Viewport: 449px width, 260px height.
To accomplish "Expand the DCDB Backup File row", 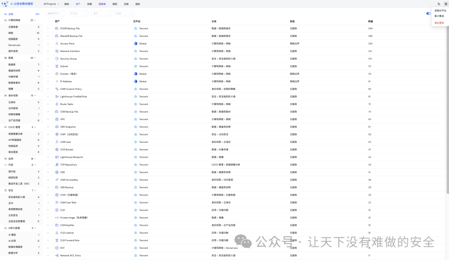I will pos(48,29).
